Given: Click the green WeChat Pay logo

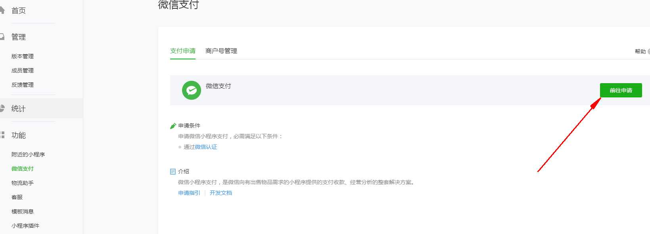Looking at the screenshot, I should (192, 90).
